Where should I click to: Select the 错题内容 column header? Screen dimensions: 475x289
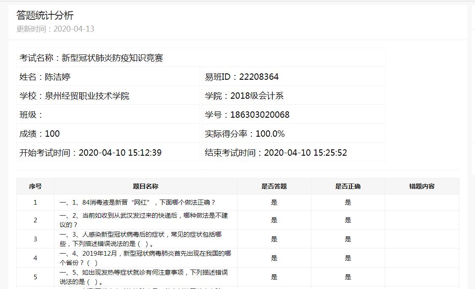point(422,186)
